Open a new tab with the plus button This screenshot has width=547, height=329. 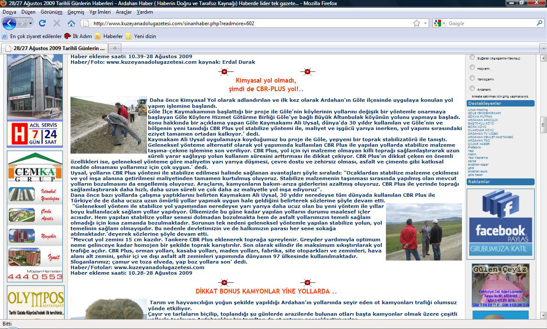[115, 48]
